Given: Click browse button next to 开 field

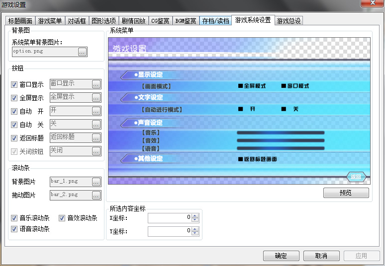Looking at the screenshot, I should [96, 111].
